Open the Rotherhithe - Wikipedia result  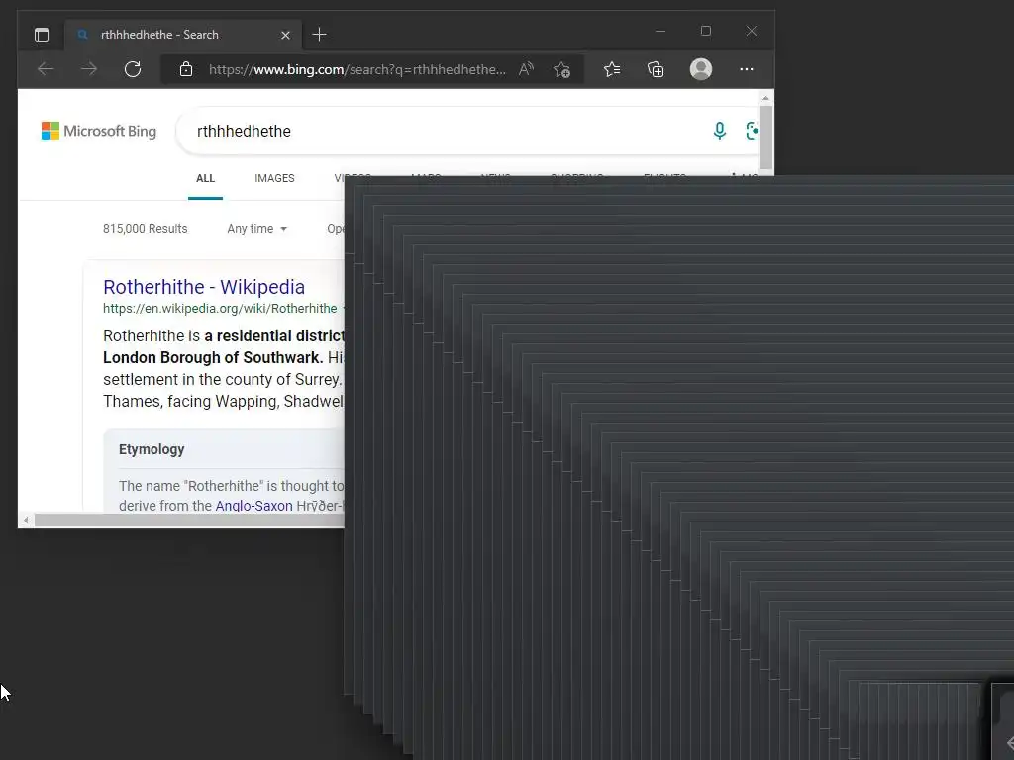[x=204, y=287]
